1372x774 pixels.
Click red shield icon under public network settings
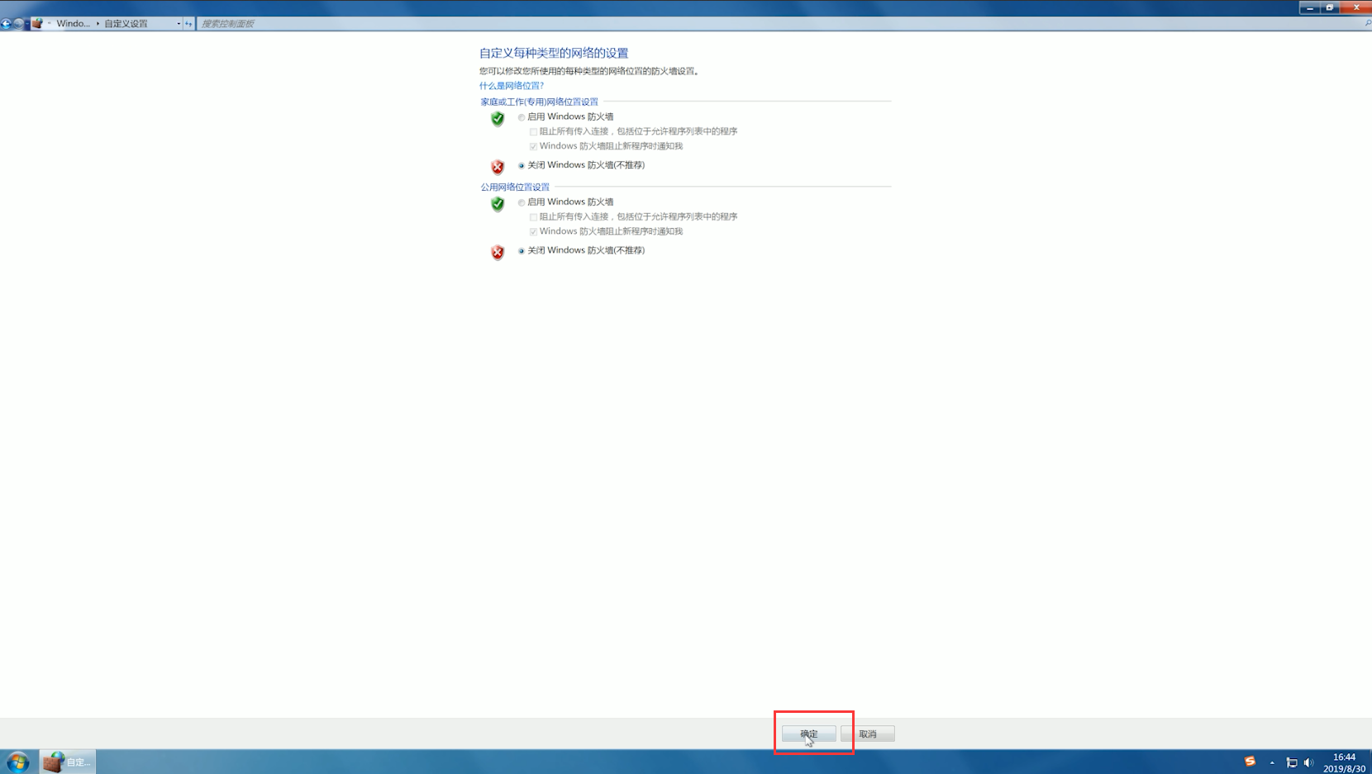[498, 252]
